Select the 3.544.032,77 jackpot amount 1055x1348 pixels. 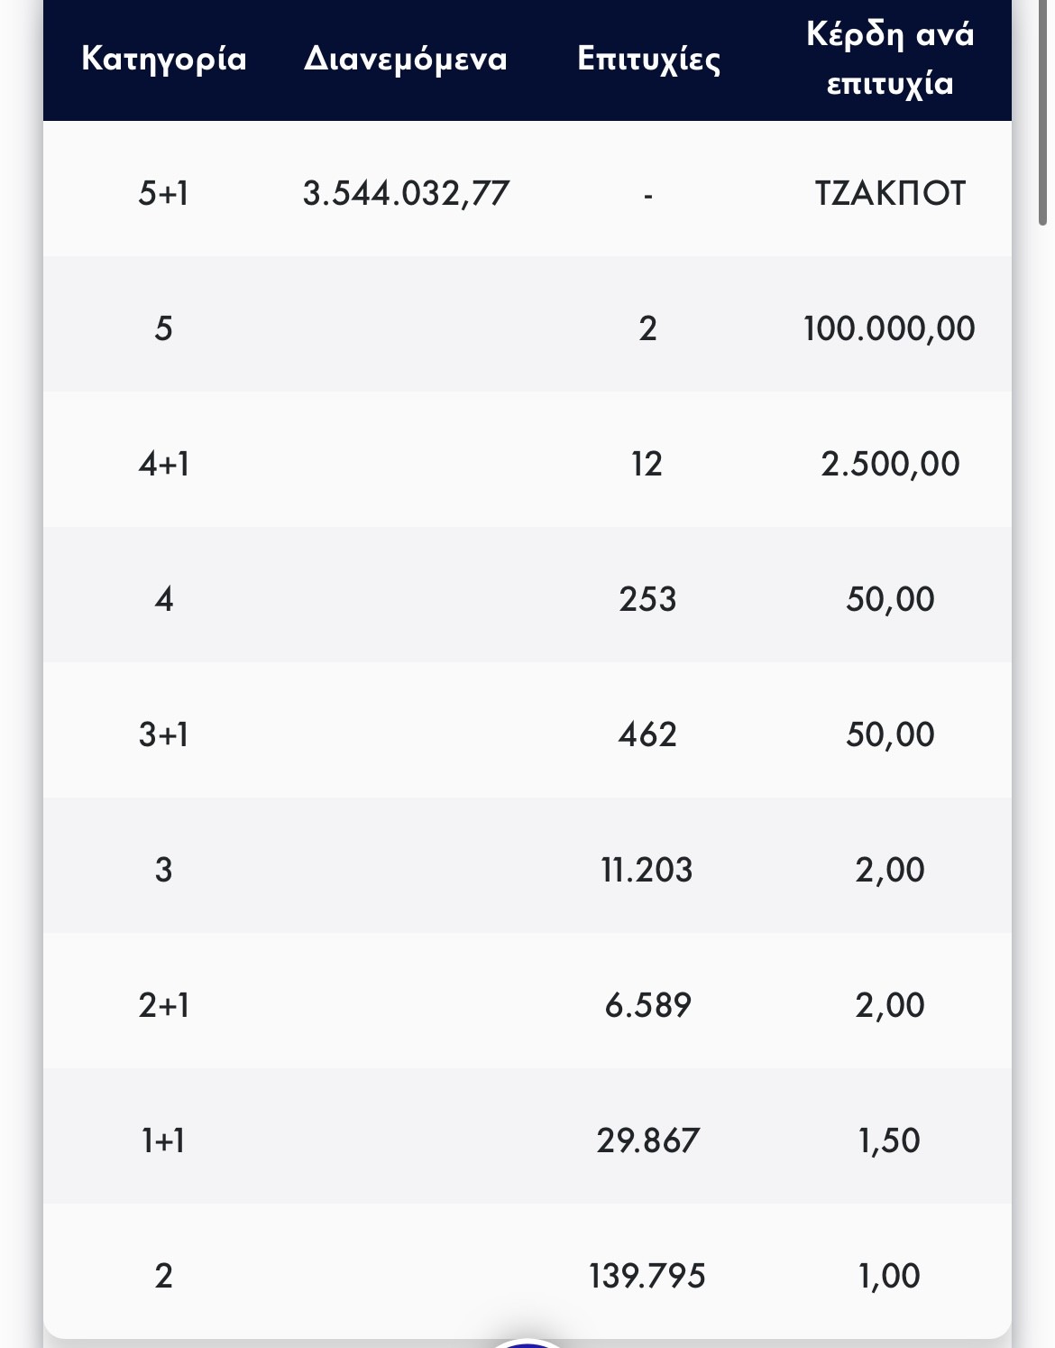[x=406, y=193]
